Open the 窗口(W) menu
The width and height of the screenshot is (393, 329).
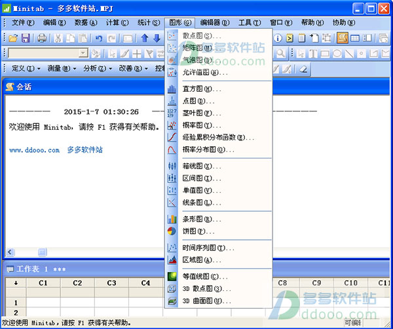281,23
